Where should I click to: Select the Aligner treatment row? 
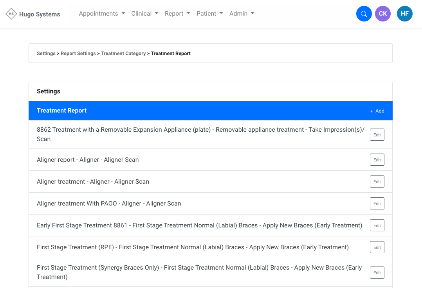93,181
